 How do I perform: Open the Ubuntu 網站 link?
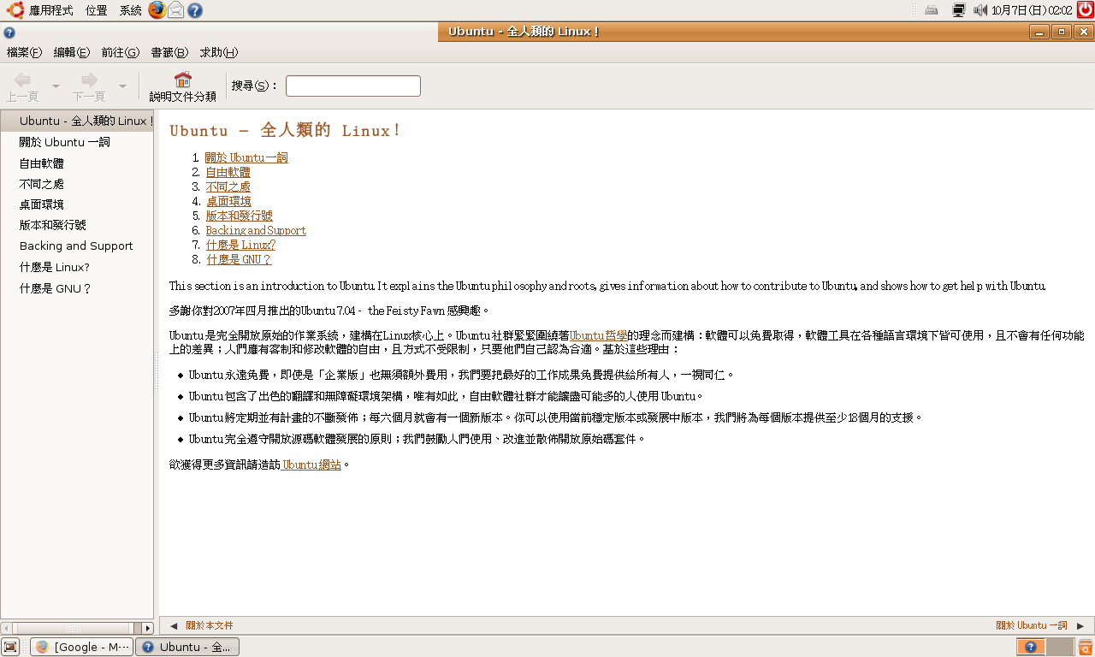coord(312,465)
